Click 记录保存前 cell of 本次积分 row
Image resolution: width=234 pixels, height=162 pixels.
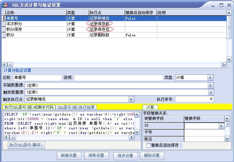pyautogui.click(x=107, y=24)
